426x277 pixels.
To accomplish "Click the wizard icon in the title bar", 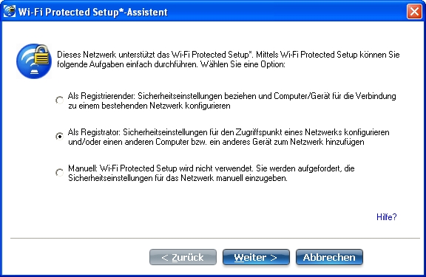I will point(9,11).
